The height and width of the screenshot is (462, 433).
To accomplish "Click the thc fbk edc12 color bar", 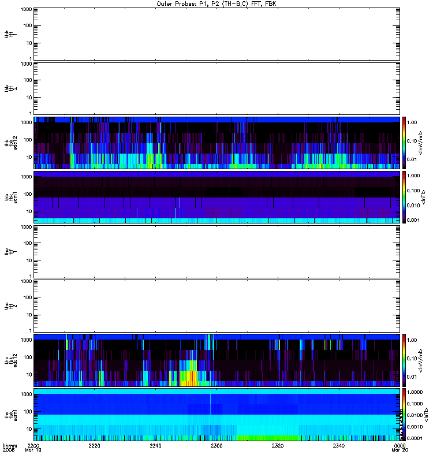I will [x=404, y=360].
